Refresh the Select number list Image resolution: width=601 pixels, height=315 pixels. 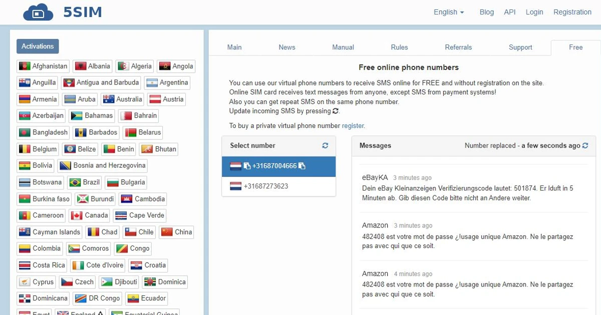tap(325, 145)
